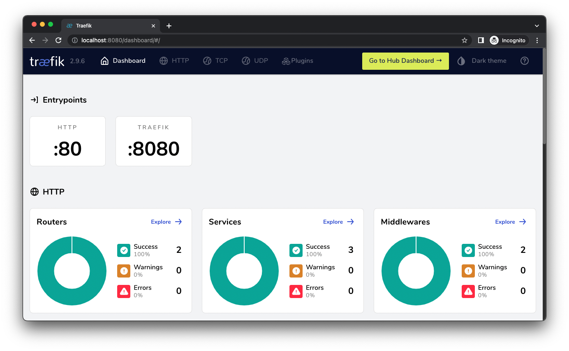This screenshot has width=569, height=351.
Task: Click Middlewares Warnings exclamation icon
Action: click(x=468, y=271)
